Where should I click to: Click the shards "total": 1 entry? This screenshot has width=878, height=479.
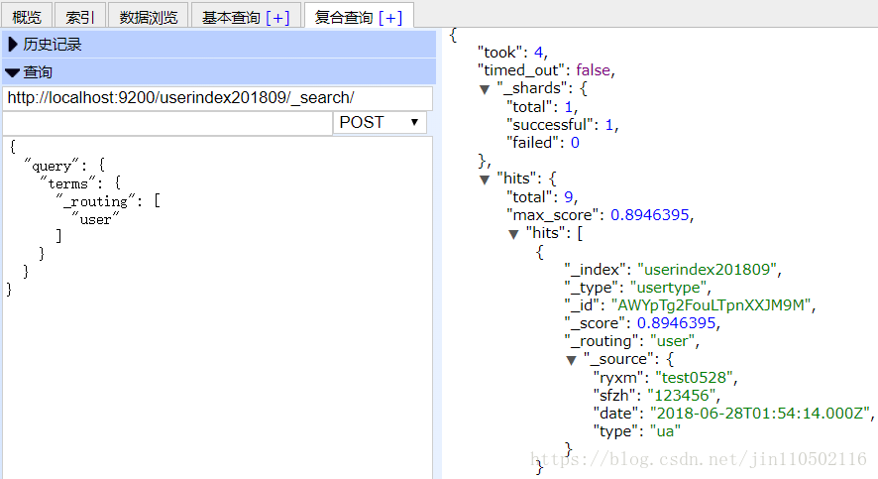tap(541, 106)
